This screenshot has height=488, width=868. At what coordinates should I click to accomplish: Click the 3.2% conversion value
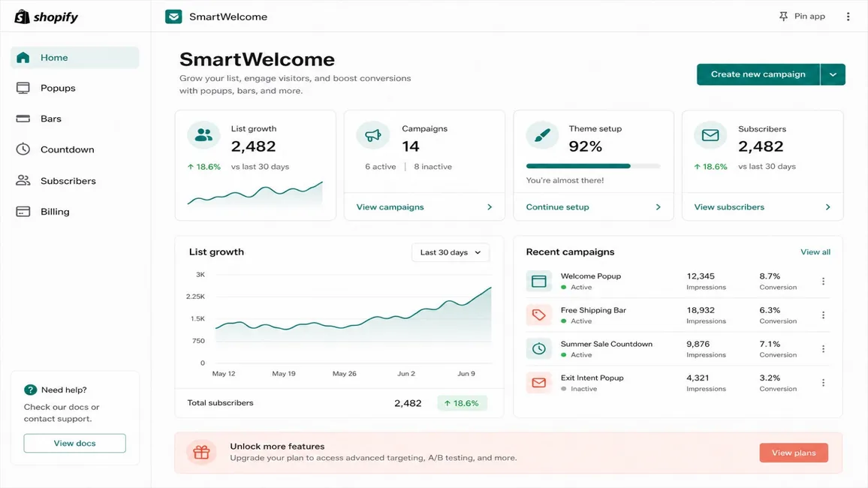[x=770, y=378]
